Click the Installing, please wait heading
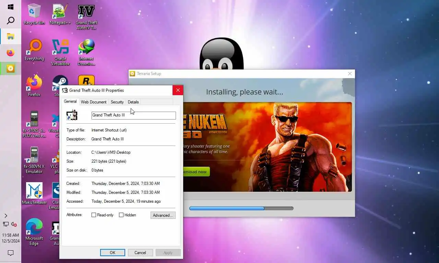439x263 pixels. point(245,92)
